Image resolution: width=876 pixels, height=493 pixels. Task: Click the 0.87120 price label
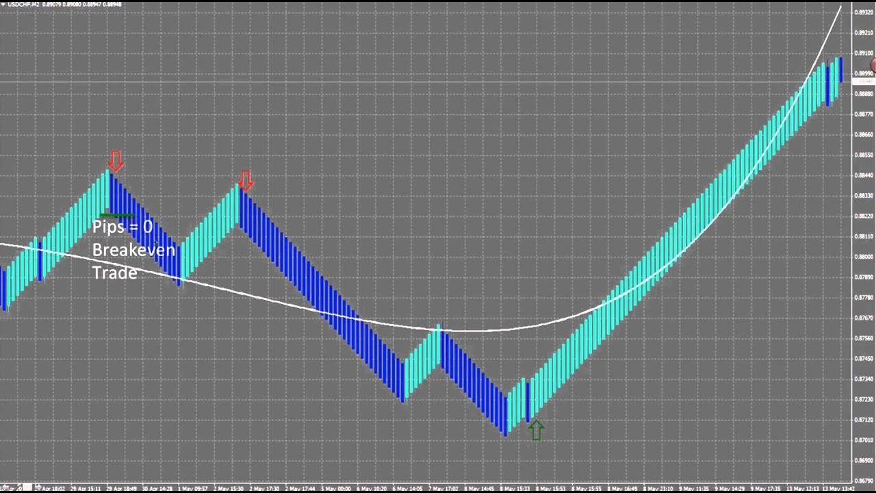[x=864, y=420]
